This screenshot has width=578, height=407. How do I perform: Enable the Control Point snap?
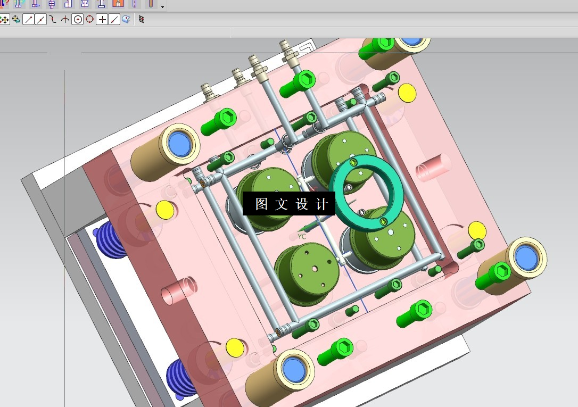(x=53, y=19)
